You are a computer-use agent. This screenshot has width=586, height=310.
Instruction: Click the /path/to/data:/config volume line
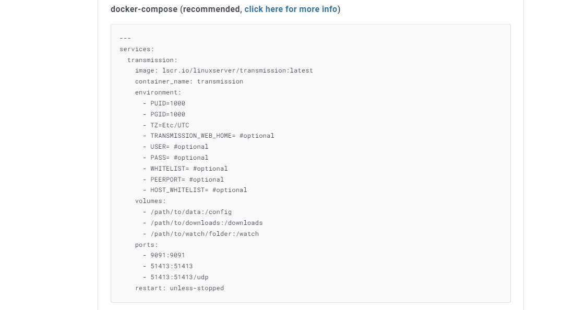(190, 212)
